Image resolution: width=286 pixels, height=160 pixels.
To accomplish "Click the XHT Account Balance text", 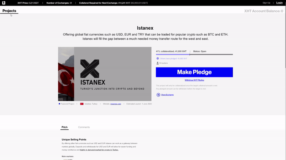I will point(263,11).
